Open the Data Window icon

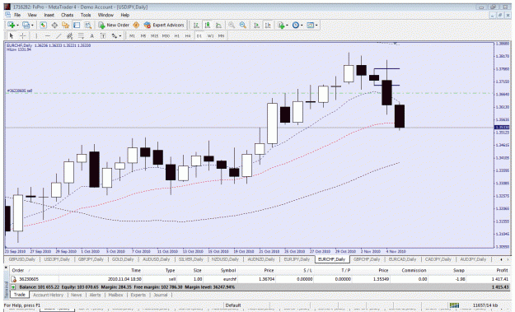pyautogui.click(x=54, y=26)
